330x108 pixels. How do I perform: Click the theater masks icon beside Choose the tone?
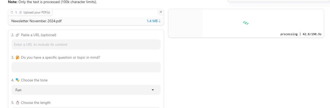[x=18, y=80]
